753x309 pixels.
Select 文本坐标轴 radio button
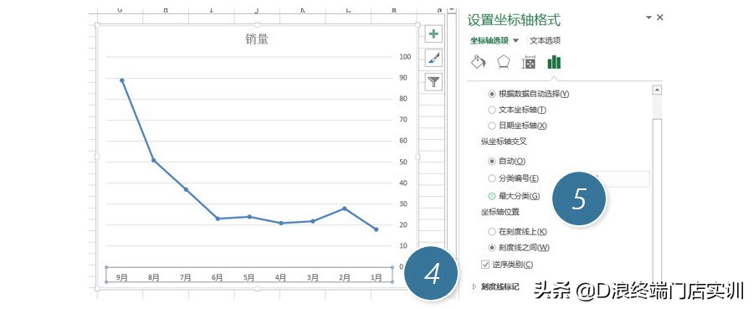tap(491, 110)
